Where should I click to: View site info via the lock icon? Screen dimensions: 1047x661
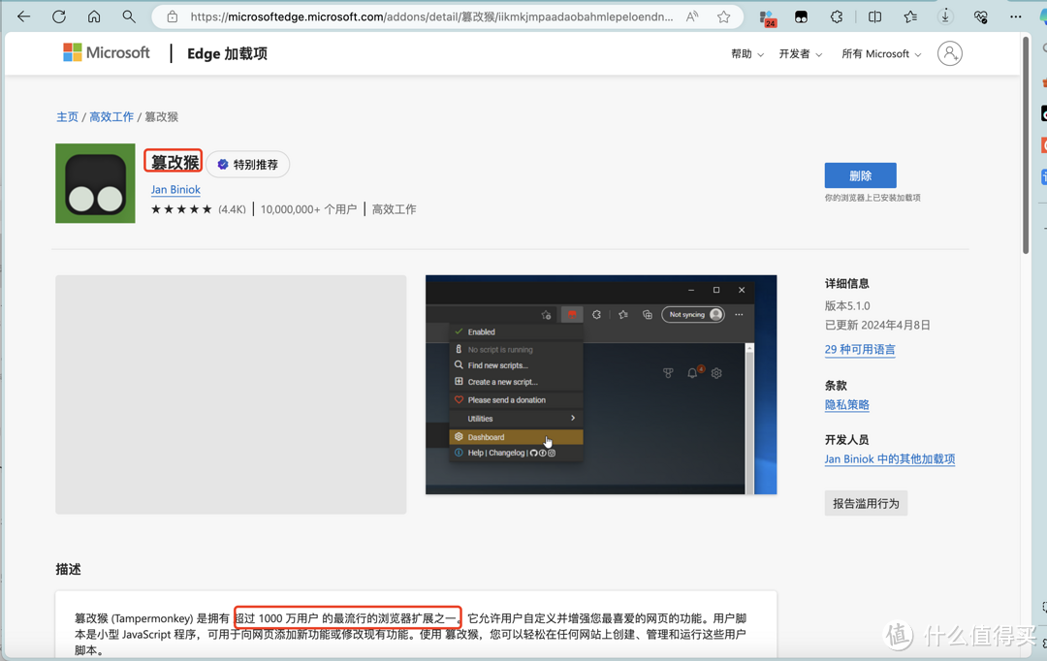(x=173, y=16)
